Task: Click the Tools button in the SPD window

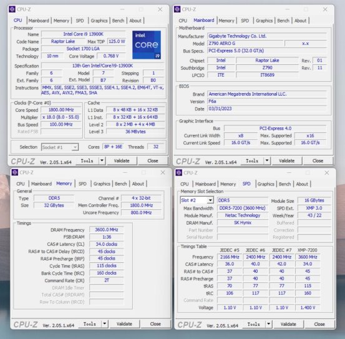Action: pyautogui.click(x=254, y=324)
